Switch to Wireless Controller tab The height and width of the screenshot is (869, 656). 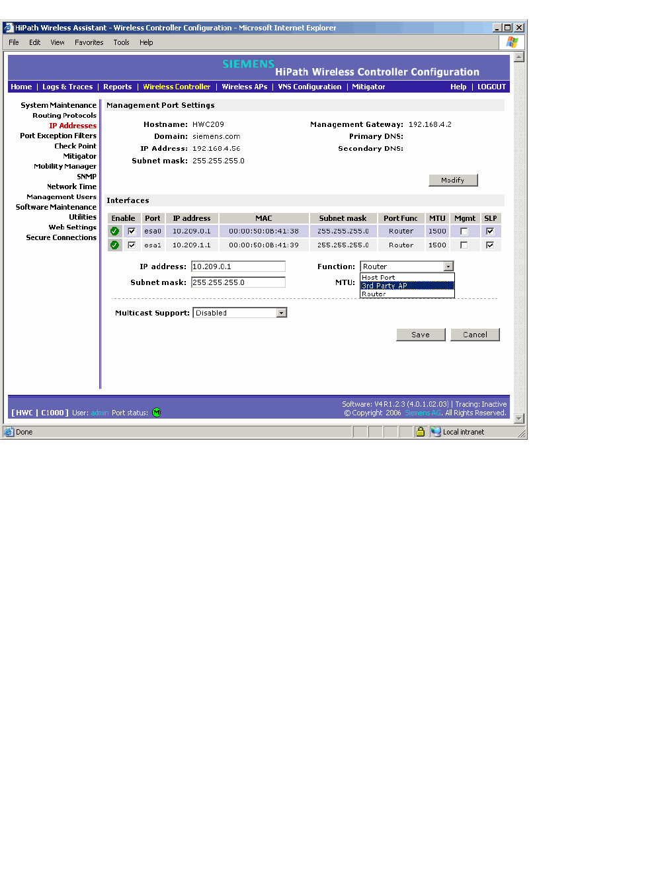tap(177, 87)
